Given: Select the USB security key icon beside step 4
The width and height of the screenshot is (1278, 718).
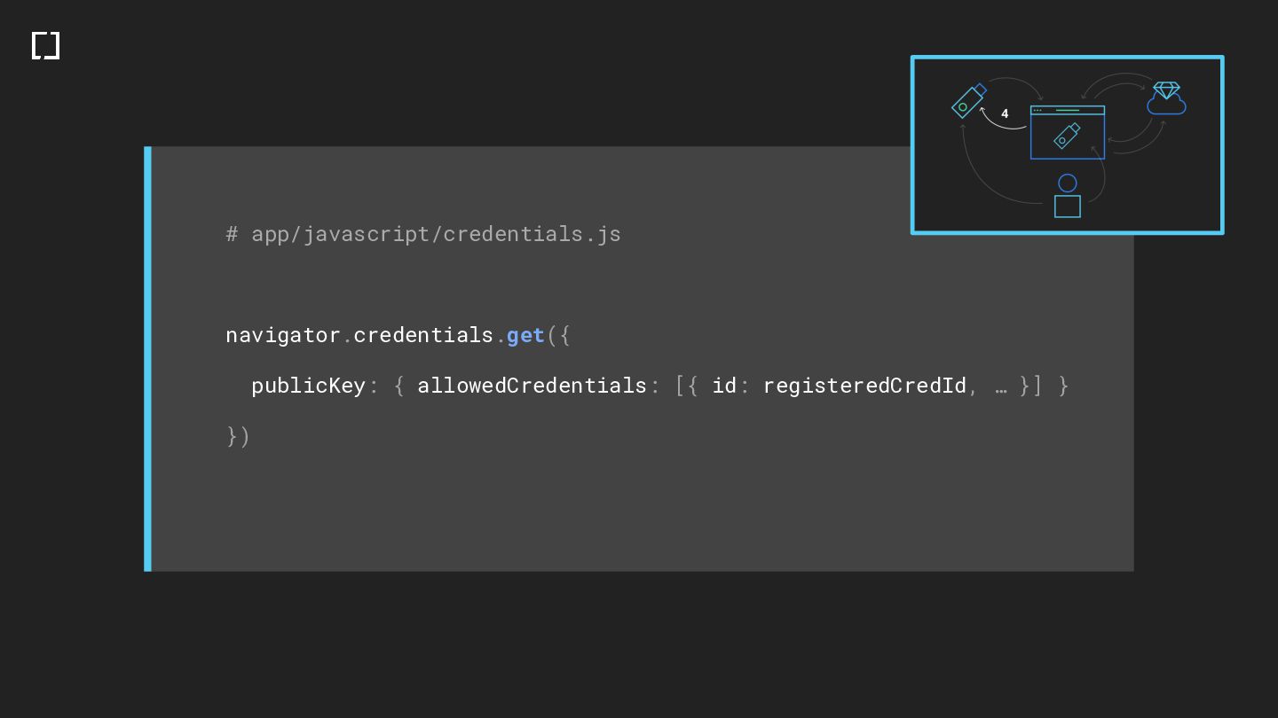Looking at the screenshot, I should (x=968, y=100).
